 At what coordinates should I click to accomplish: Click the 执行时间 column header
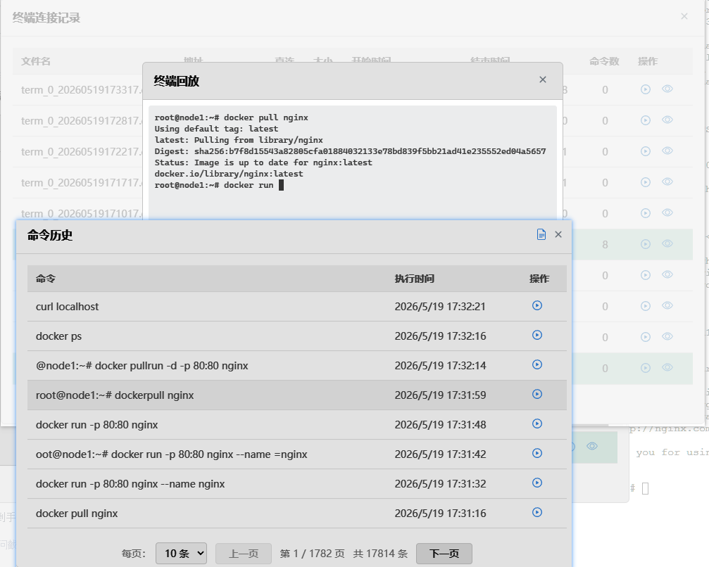(414, 279)
